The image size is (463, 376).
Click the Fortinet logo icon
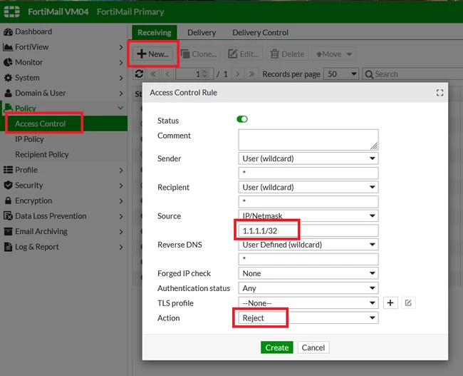[12, 11]
